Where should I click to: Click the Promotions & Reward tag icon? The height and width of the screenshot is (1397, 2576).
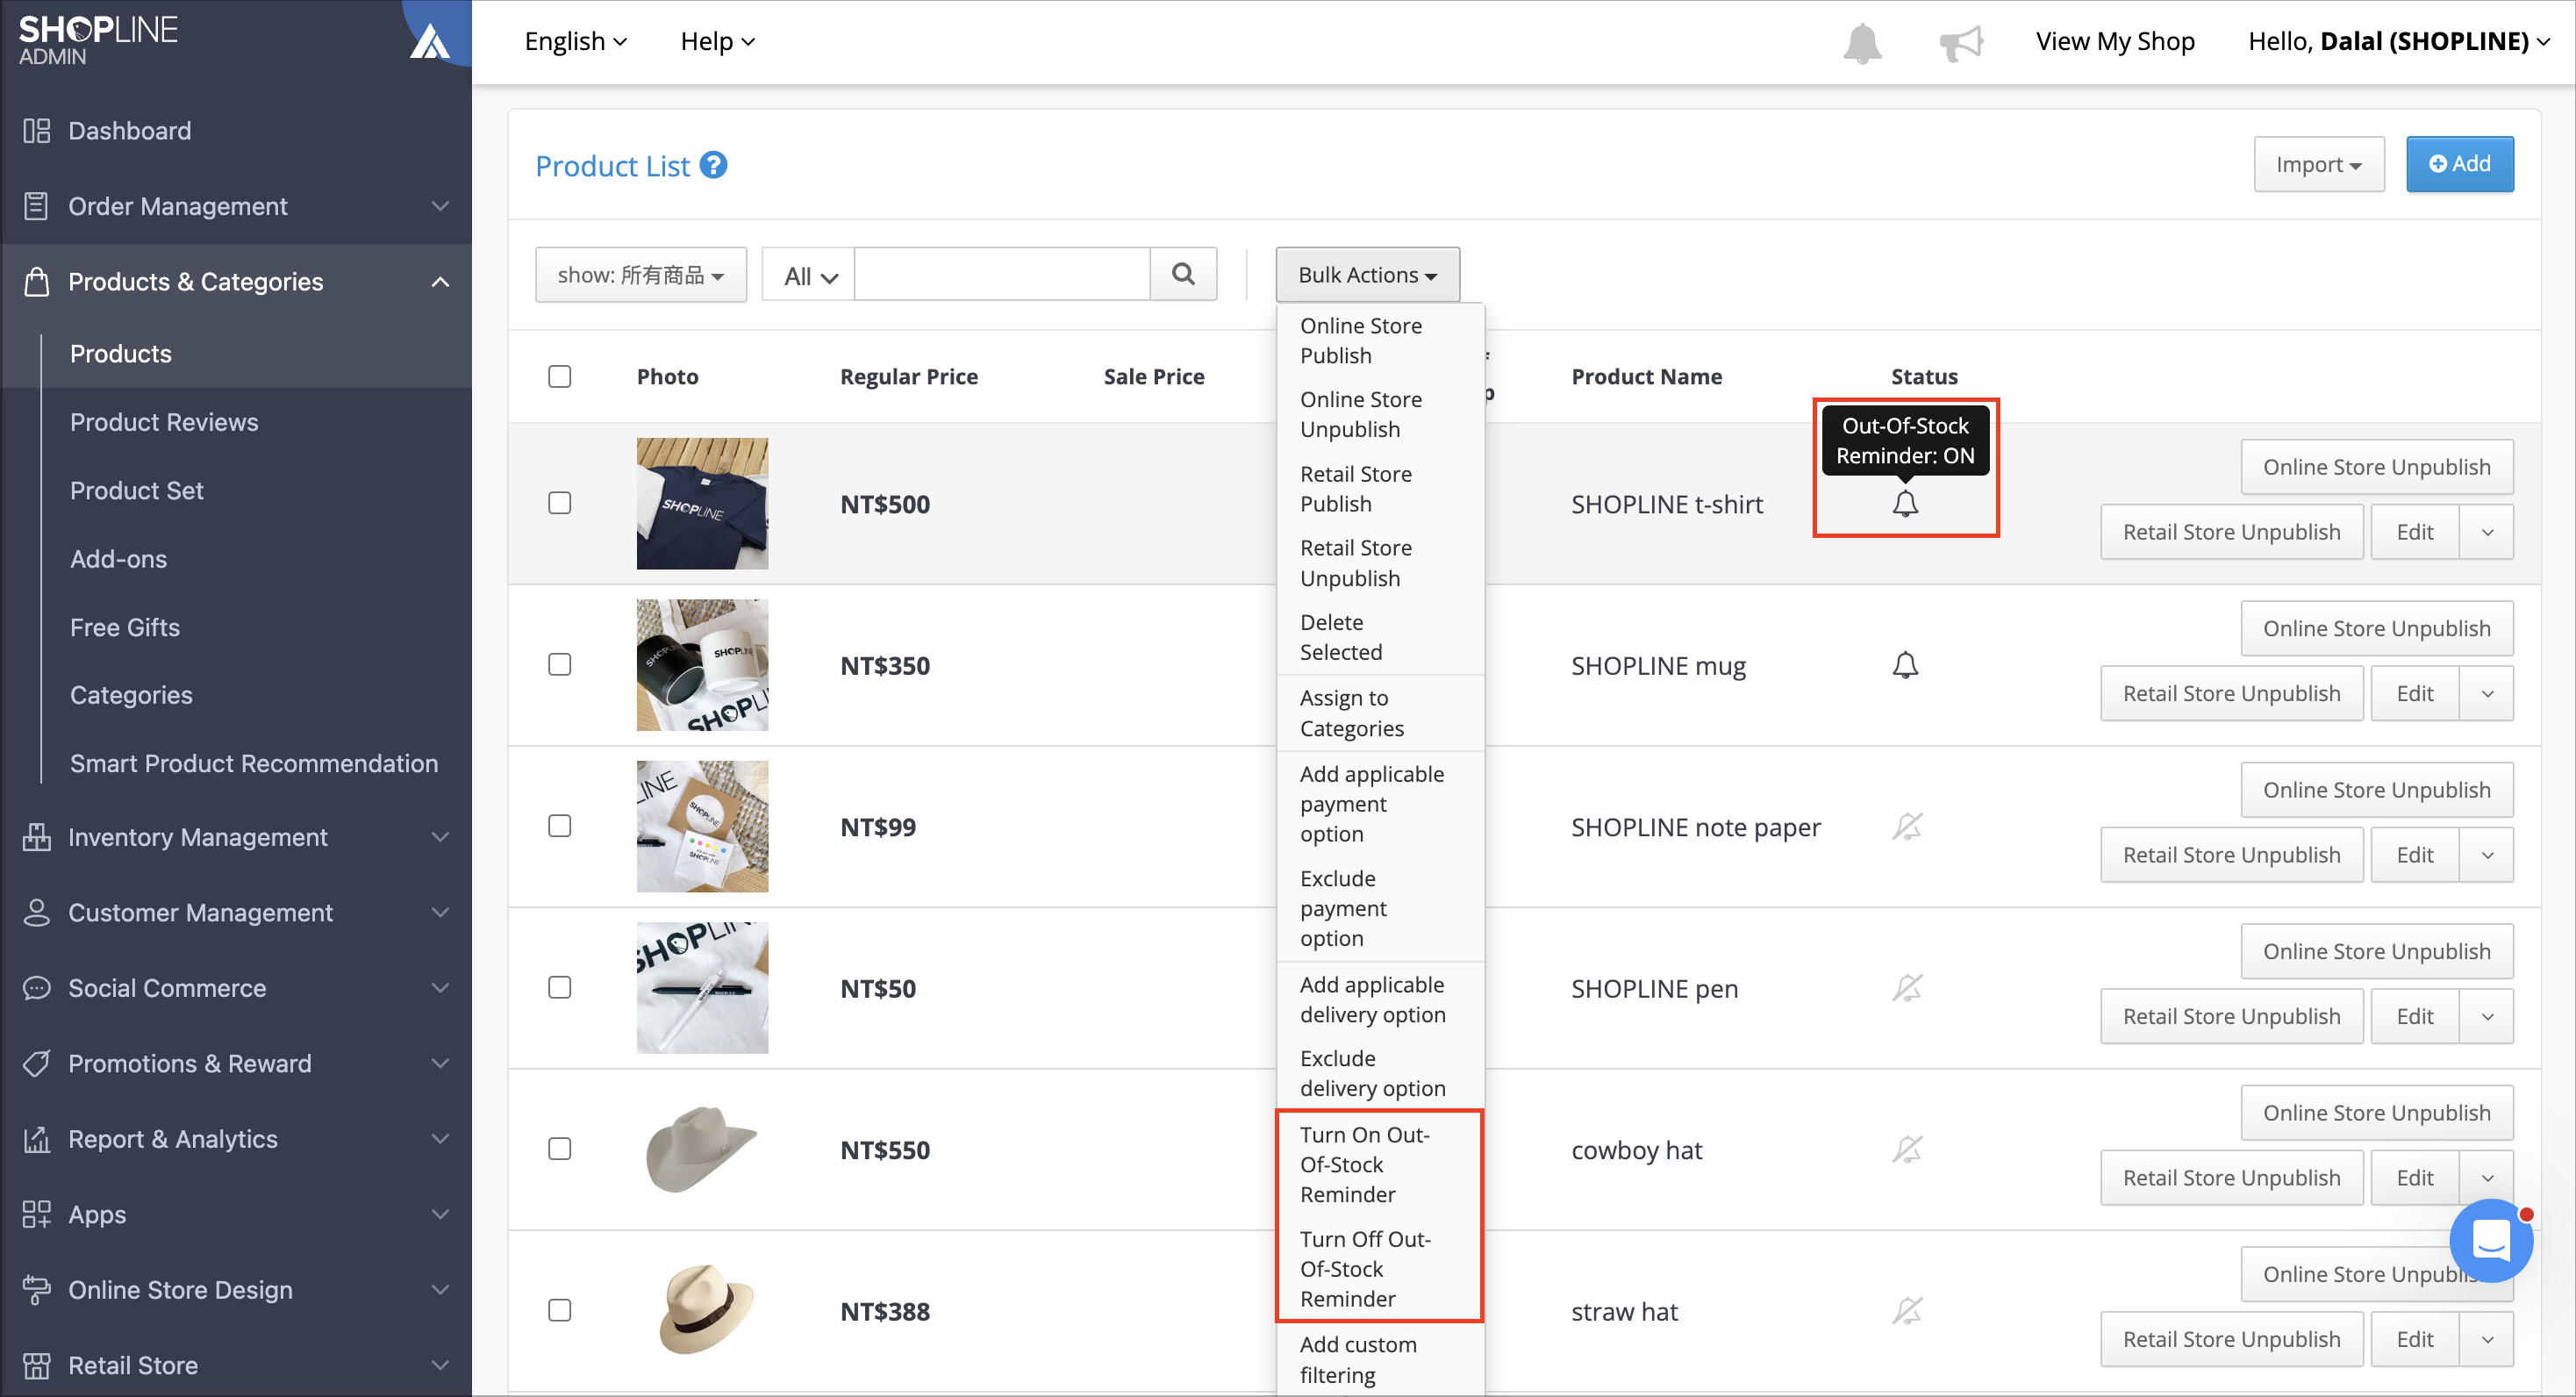click(x=37, y=1063)
